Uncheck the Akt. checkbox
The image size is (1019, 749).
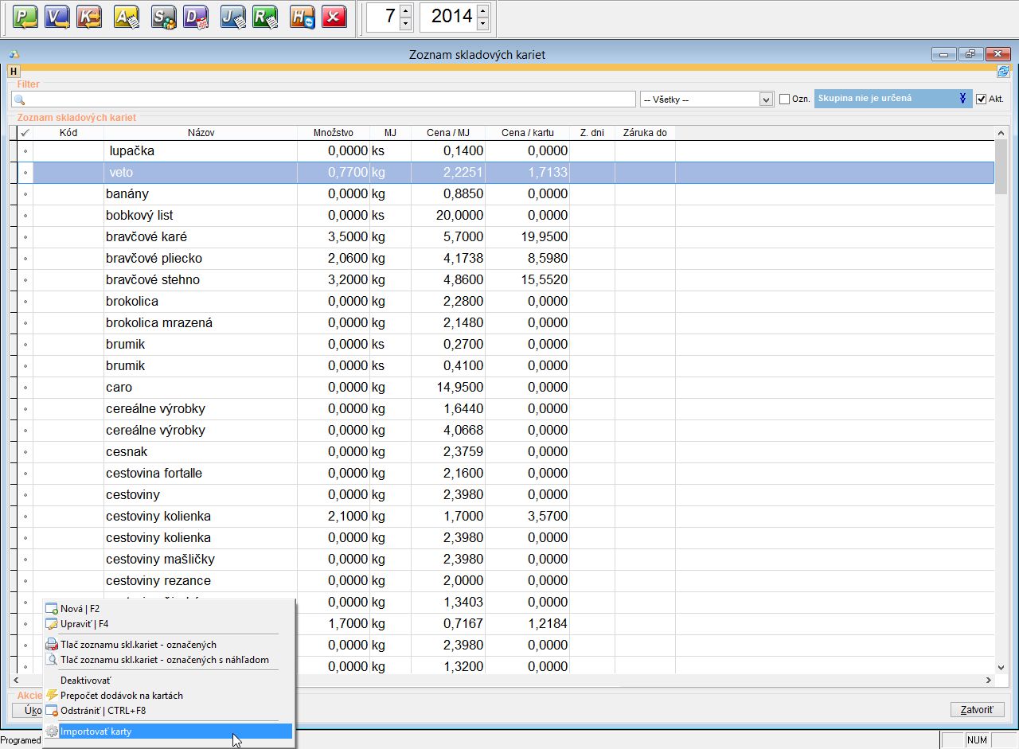tap(981, 99)
